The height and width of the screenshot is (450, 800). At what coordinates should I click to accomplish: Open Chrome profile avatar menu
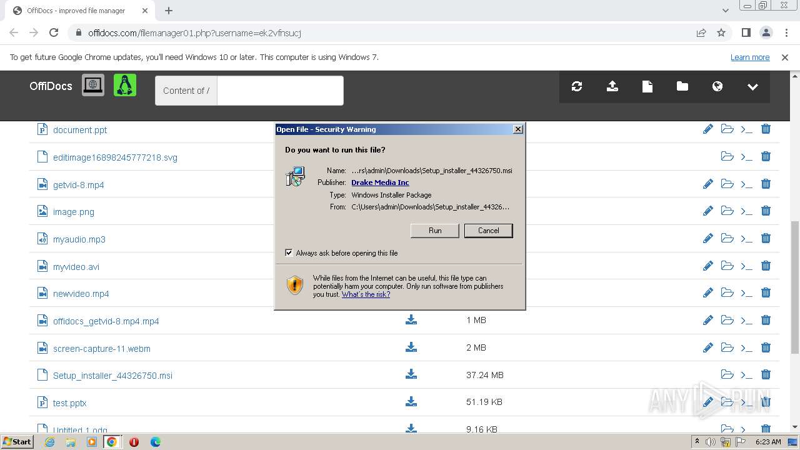click(766, 32)
